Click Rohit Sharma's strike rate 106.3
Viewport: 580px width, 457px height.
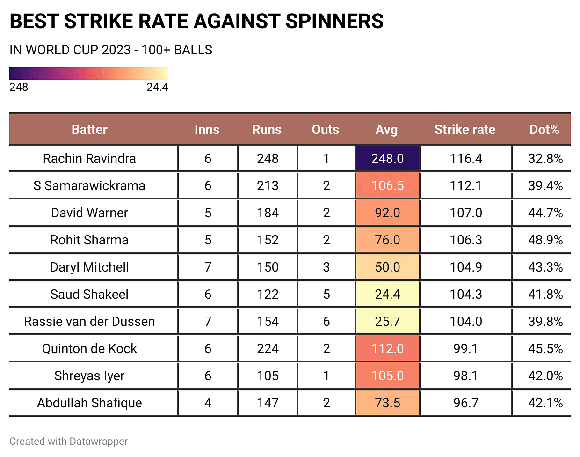coord(466,240)
